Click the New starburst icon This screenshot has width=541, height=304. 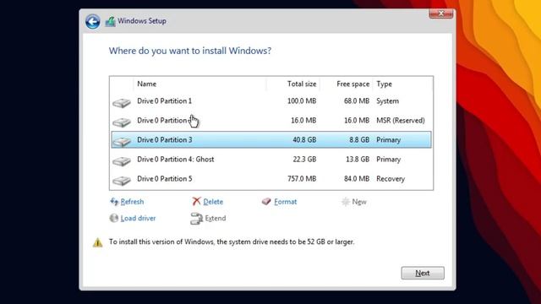coord(346,202)
